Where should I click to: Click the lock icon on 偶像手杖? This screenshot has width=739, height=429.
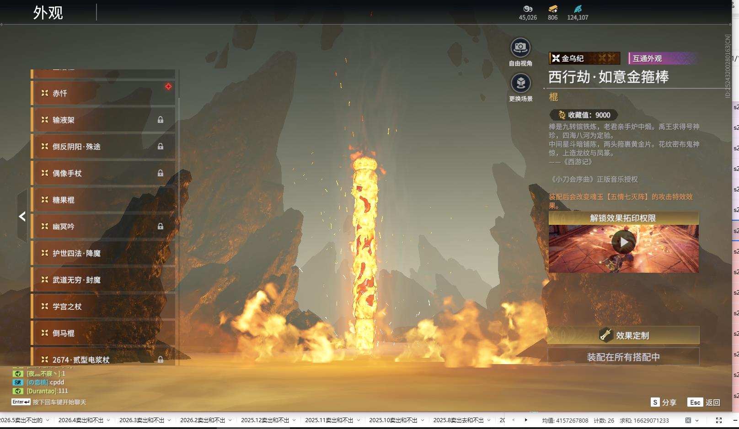click(161, 173)
